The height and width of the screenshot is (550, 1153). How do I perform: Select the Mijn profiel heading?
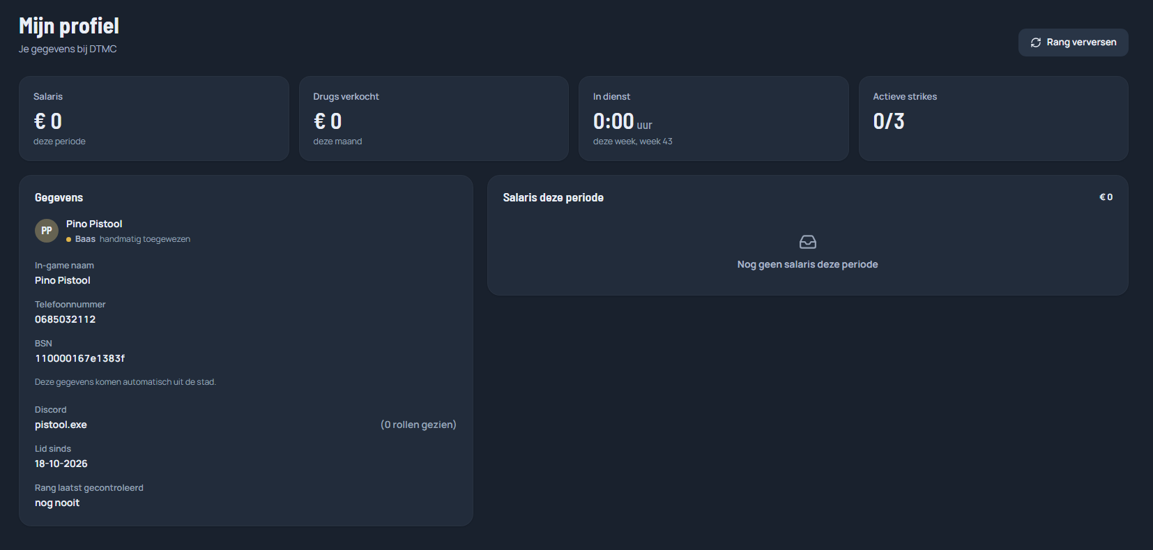click(x=69, y=26)
